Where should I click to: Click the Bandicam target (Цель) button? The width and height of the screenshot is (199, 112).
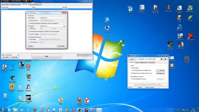[132, 59]
